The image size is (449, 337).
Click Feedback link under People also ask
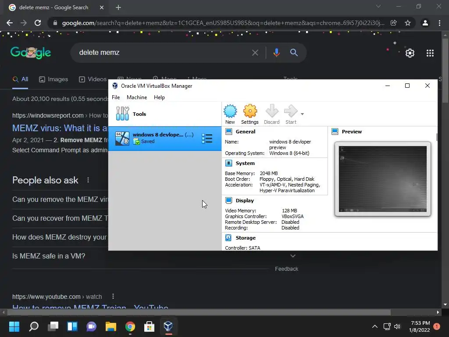pyautogui.click(x=286, y=269)
